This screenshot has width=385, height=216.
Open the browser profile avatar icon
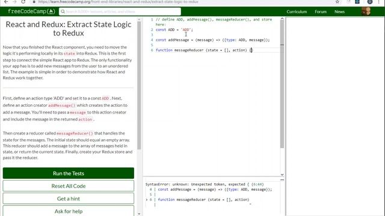pos(370,2)
